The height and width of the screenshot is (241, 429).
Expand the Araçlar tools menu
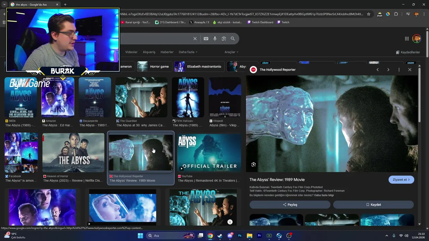(231, 52)
